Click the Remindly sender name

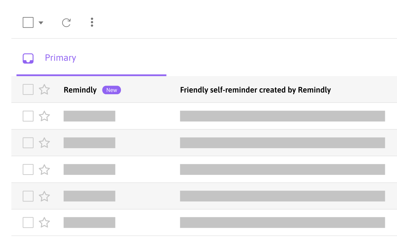80,90
